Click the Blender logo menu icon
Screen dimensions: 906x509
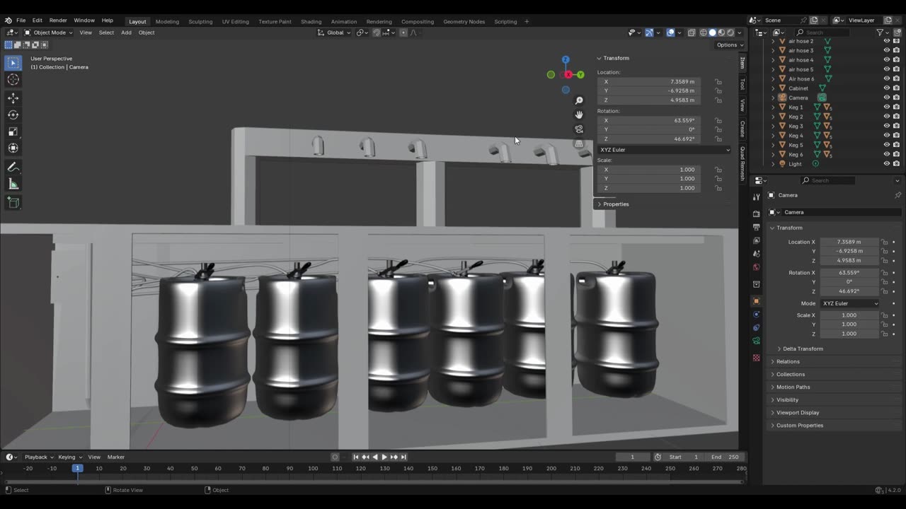[x=8, y=21]
